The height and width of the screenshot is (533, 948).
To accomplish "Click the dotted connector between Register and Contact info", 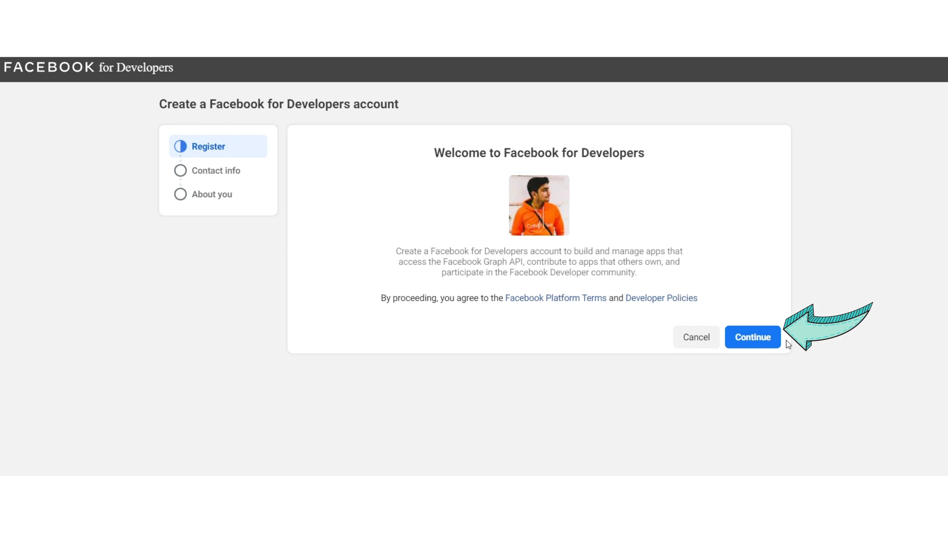I will point(180,159).
